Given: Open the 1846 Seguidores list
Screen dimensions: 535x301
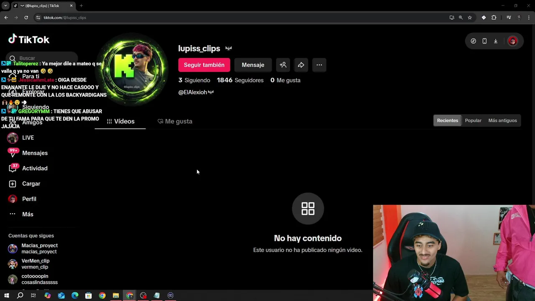Looking at the screenshot, I should pyautogui.click(x=240, y=80).
